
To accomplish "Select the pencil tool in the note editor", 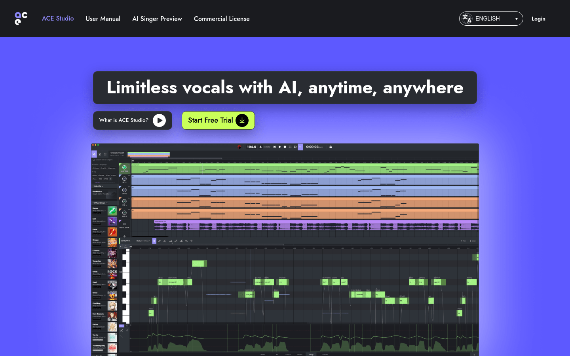I will click(x=160, y=241).
